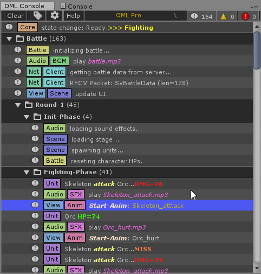This screenshot has height=274, width=261.
Task: Collapse the Init-Phase (4) group
Action: [27, 117]
